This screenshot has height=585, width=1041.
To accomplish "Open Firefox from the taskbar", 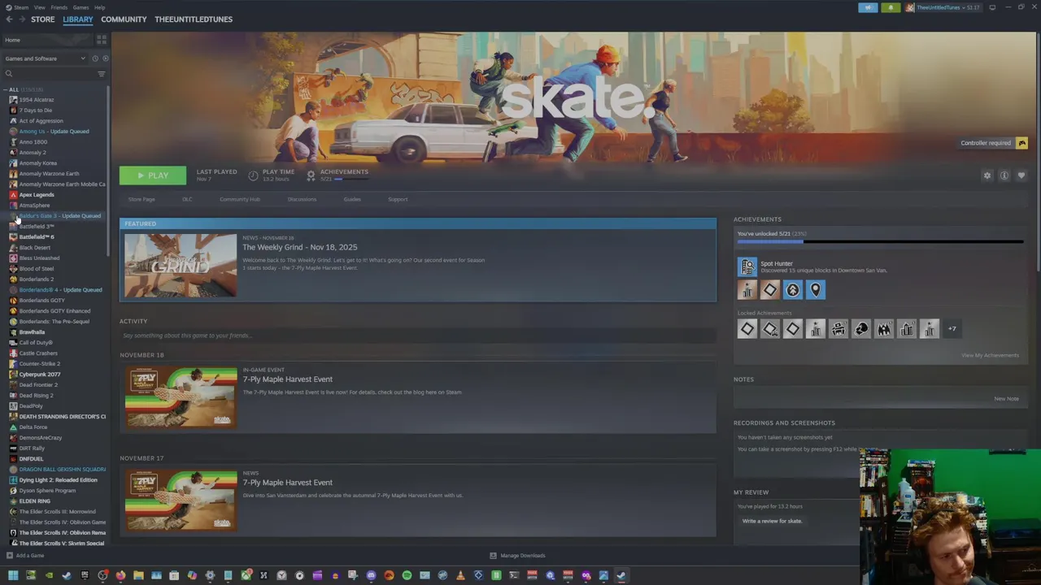I will pyautogui.click(x=120, y=575).
